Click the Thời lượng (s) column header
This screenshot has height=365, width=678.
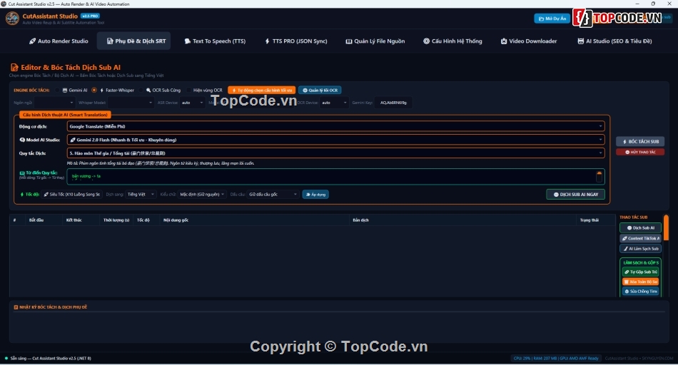coord(116,220)
